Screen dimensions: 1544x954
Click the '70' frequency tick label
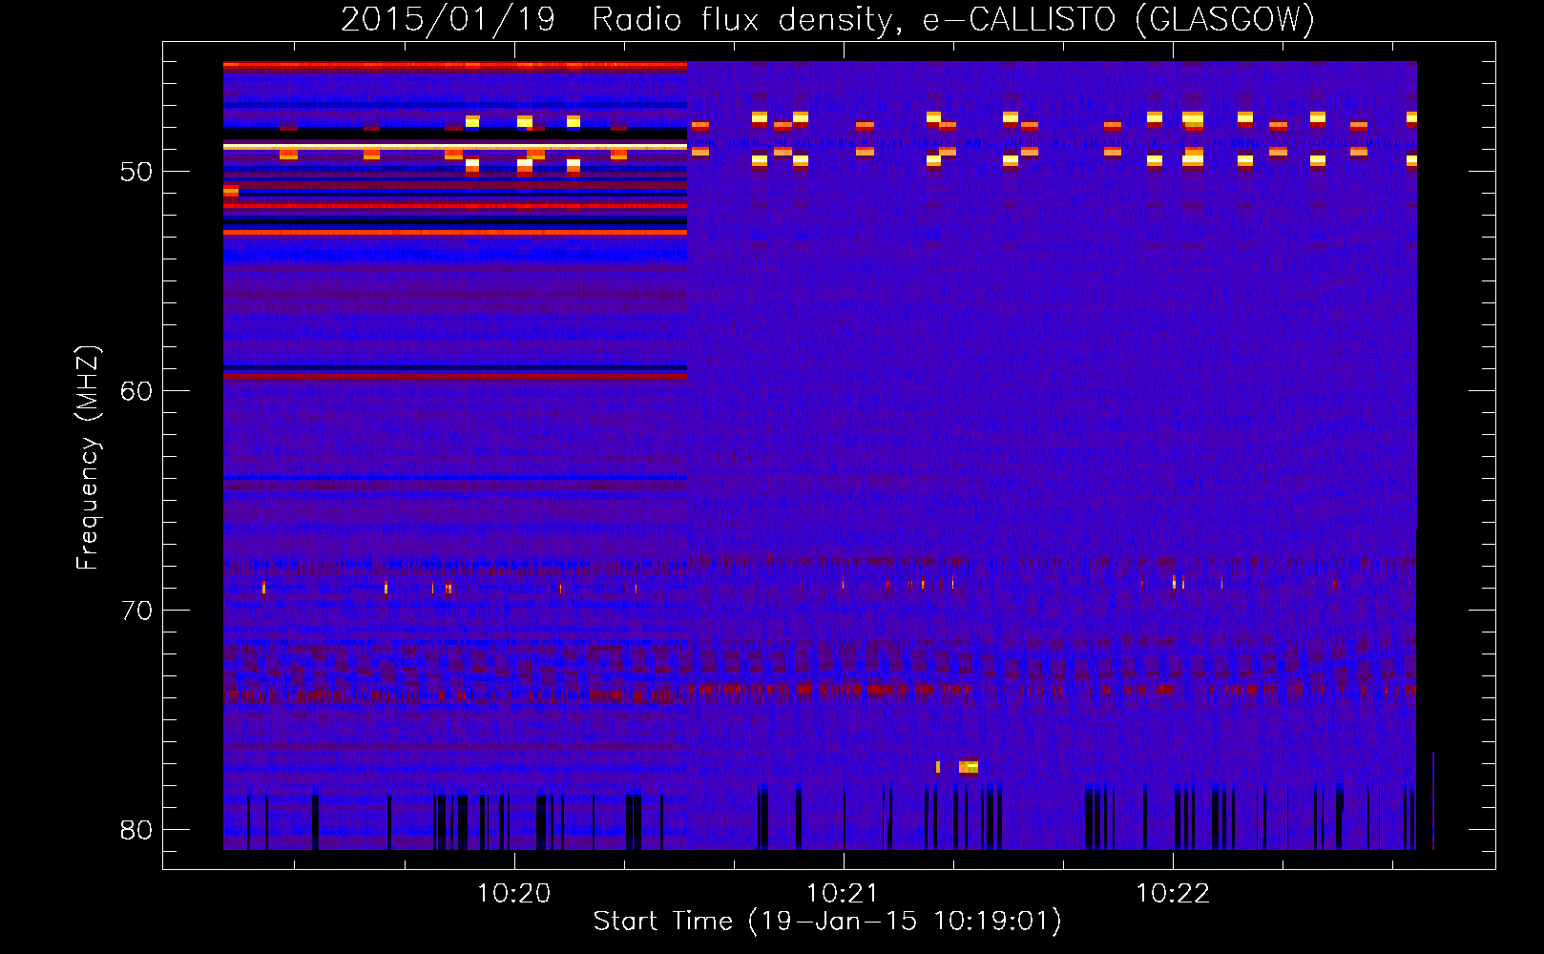click(136, 611)
